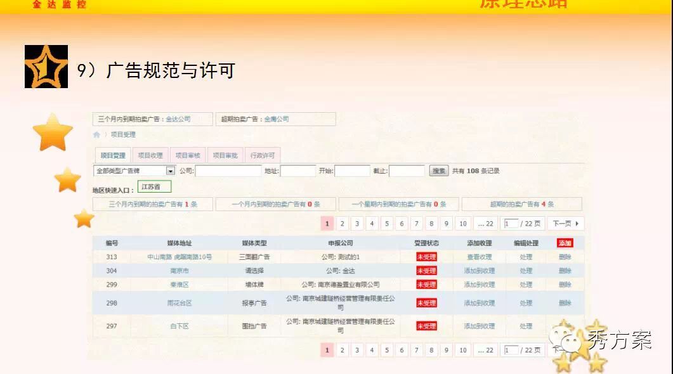Go to page 9 in pager below table
673x374 pixels.
[447, 350]
